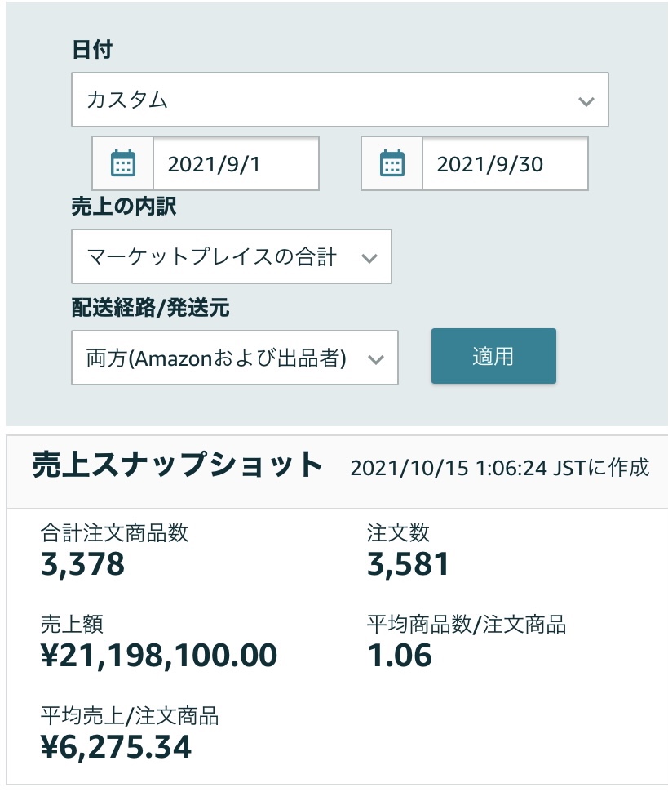Viewport: 668px width, 792px height.
Task: Open the 両方(Amazonおよび出品者) dropdown
Action: 234,358
